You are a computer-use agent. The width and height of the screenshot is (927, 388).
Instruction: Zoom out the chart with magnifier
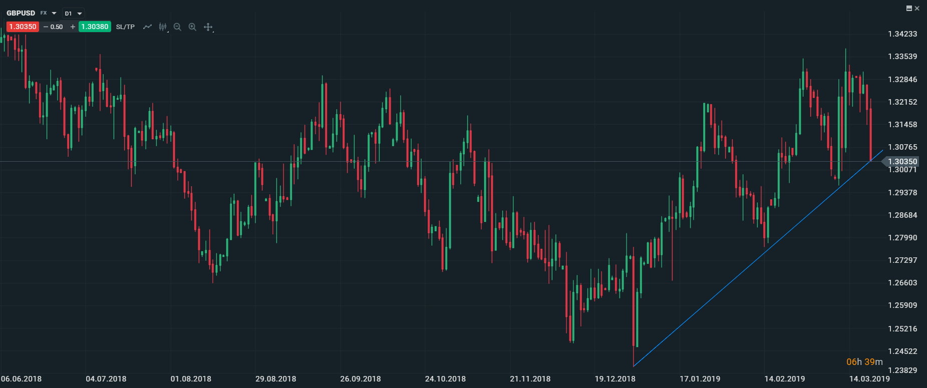click(x=177, y=27)
